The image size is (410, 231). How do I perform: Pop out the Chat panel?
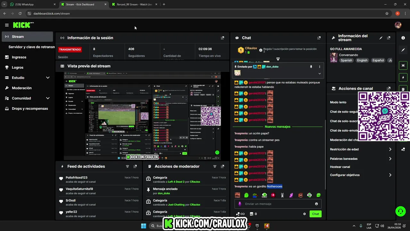tap(319, 38)
